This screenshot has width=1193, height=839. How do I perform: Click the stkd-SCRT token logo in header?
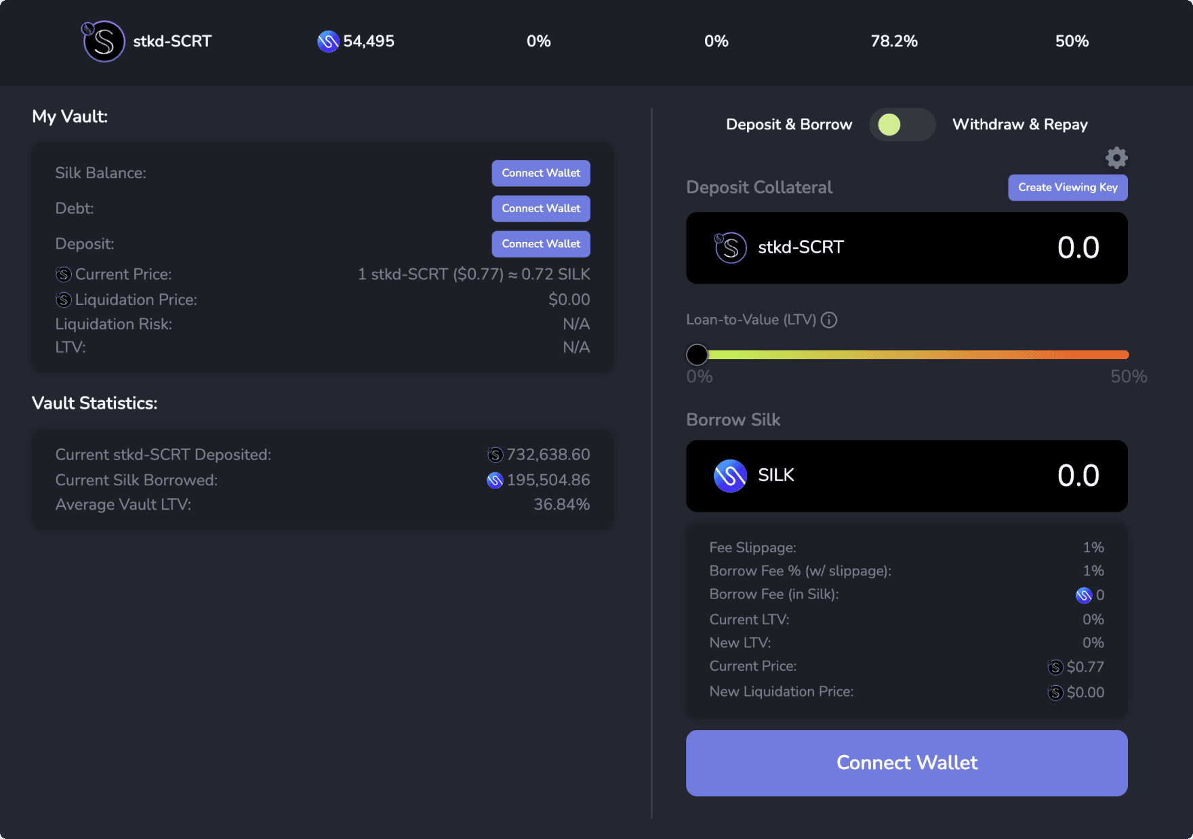pyautogui.click(x=103, y=41)
